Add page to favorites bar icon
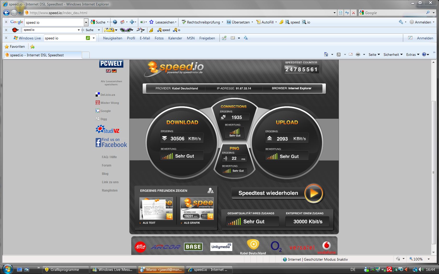 tap(32, 47)
